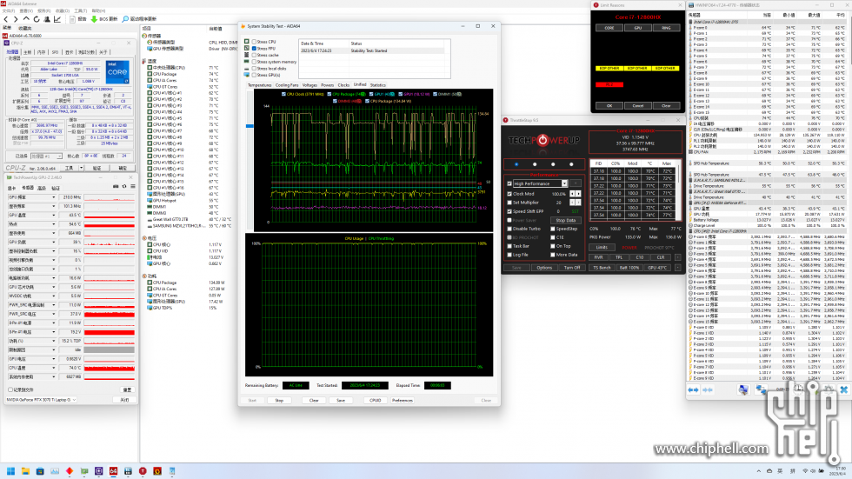852x479 pixels.
Task: Switch to Voltages tab
Action: click(310, 85)
